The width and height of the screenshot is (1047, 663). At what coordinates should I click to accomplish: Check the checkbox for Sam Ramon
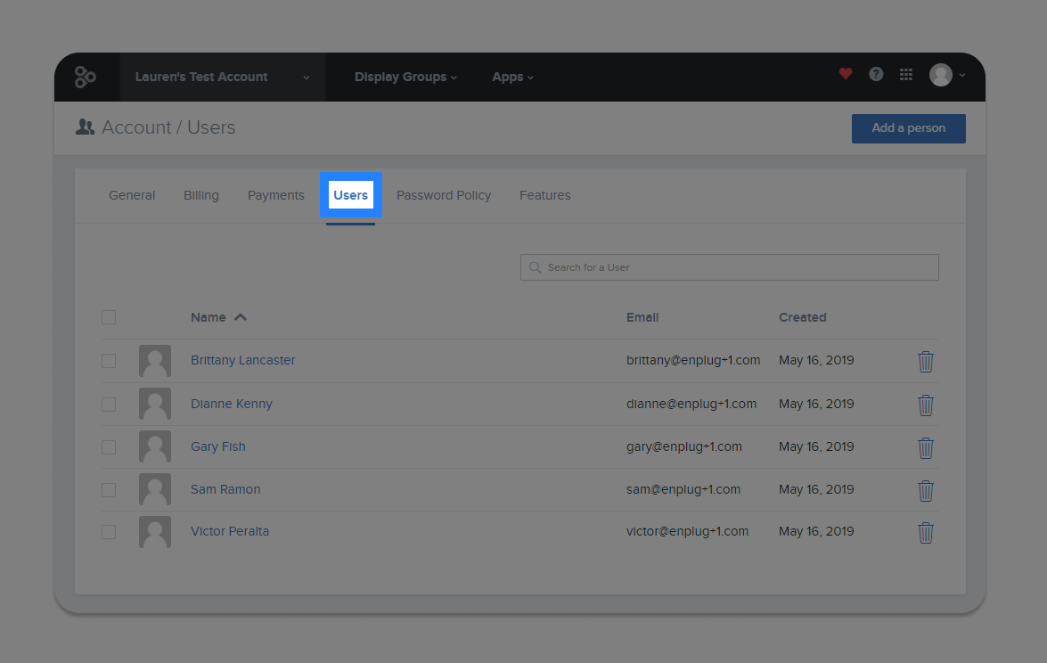tap(109, 489)
